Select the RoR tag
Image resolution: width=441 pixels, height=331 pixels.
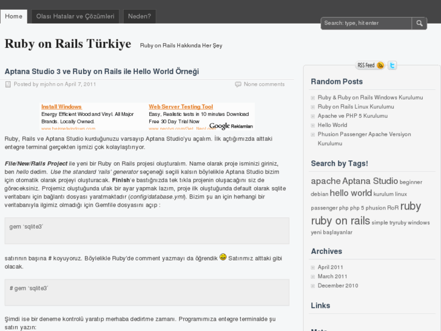[x=393, y=208]
